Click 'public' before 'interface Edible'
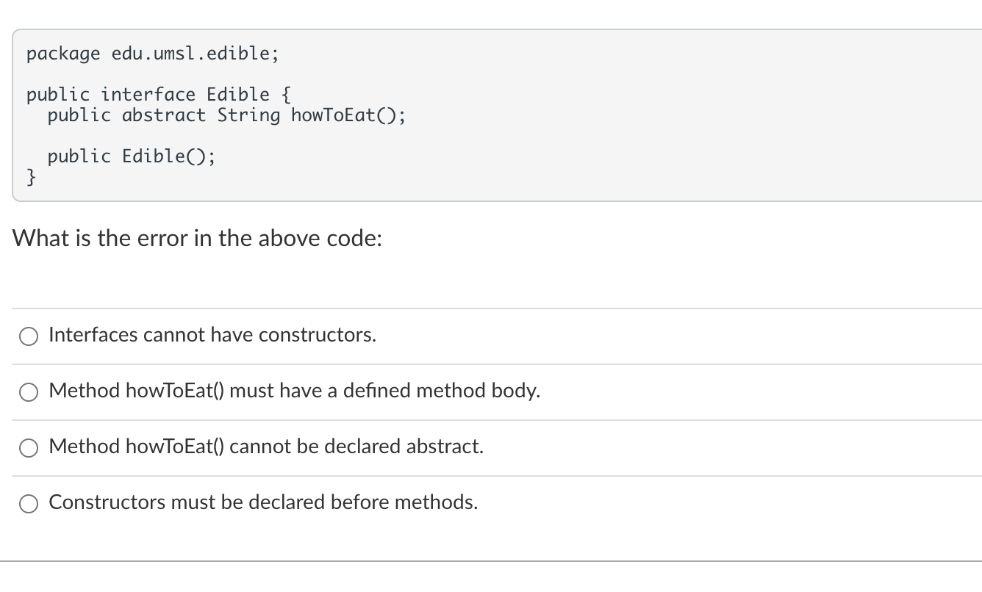The height and width of the screenshot is (592, 982). coord(58,95)
